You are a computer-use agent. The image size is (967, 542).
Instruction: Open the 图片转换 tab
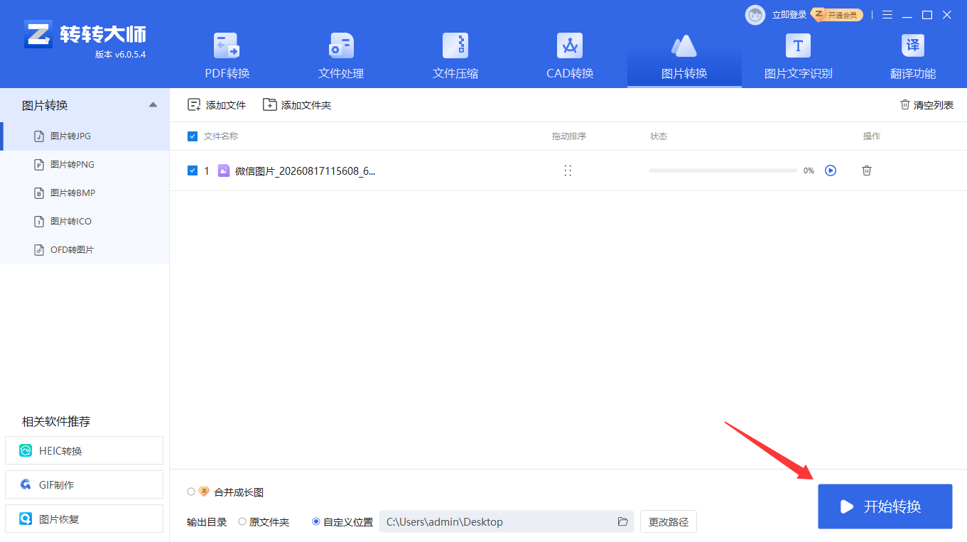tap(684, 57)
